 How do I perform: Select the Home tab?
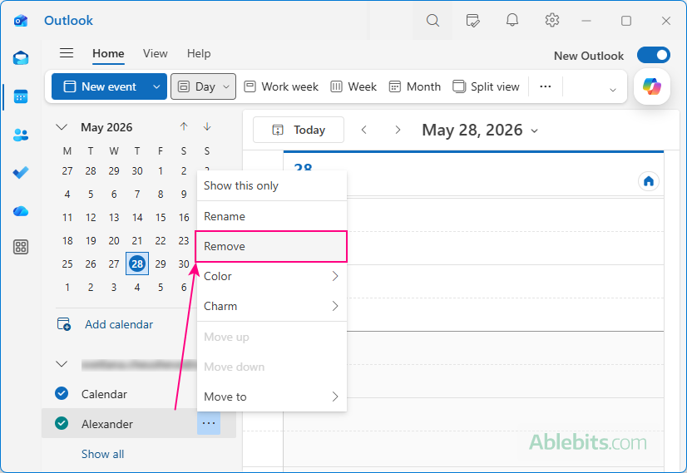(x=108, y=53)
